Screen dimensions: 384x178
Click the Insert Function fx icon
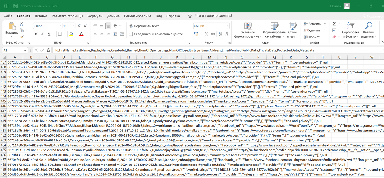(x=48, y=50)
